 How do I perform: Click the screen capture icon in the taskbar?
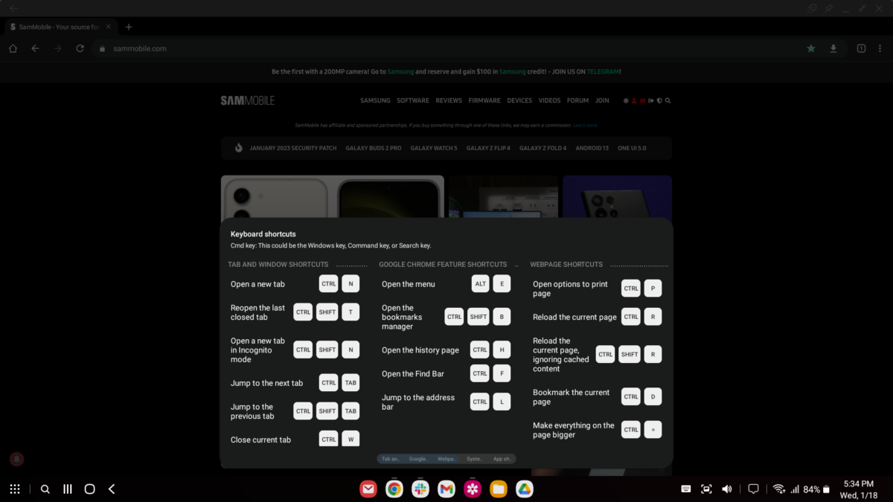(706, 489)
